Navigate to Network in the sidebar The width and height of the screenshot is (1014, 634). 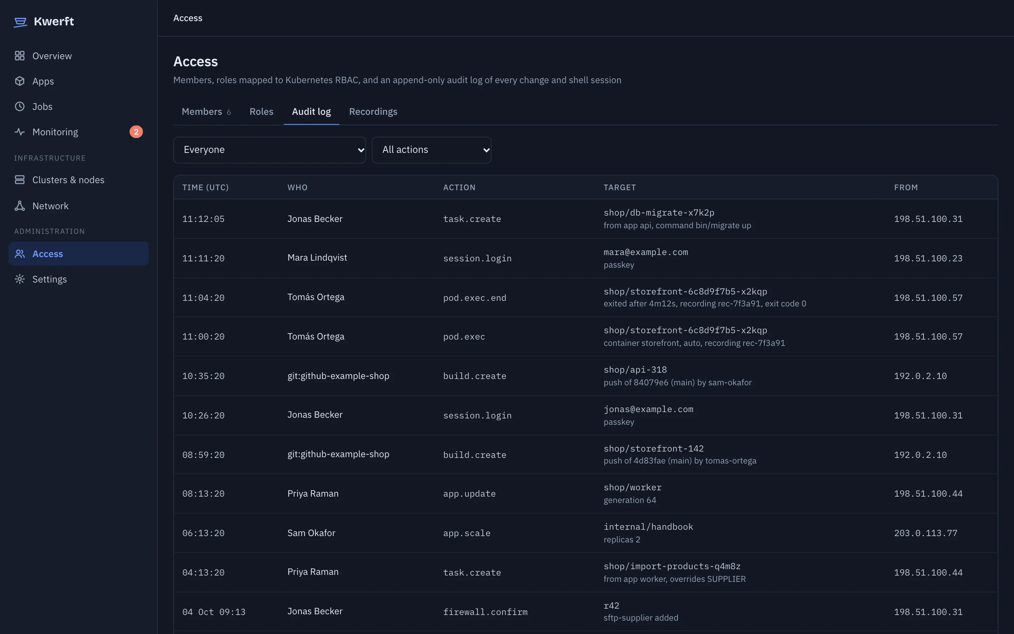pos(79,206)
